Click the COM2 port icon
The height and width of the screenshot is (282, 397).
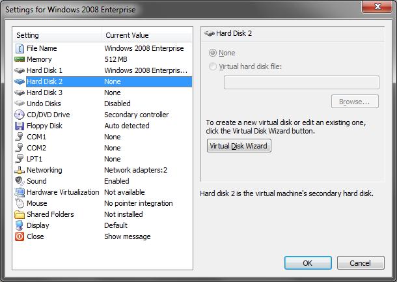coord(20,148)
